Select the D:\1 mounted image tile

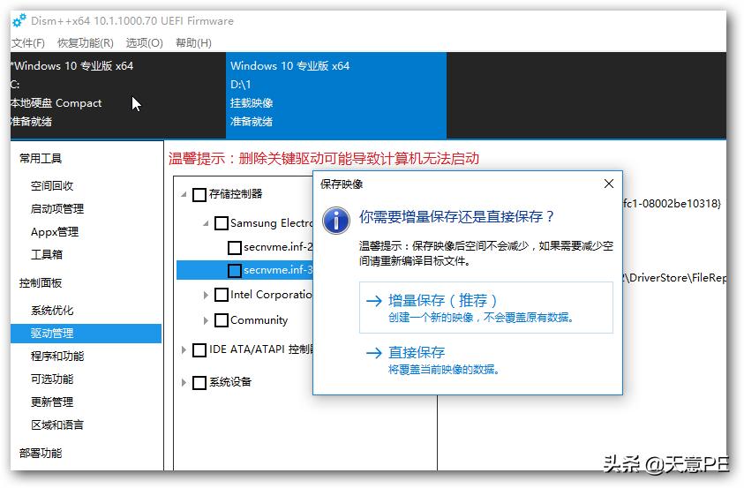336,94
